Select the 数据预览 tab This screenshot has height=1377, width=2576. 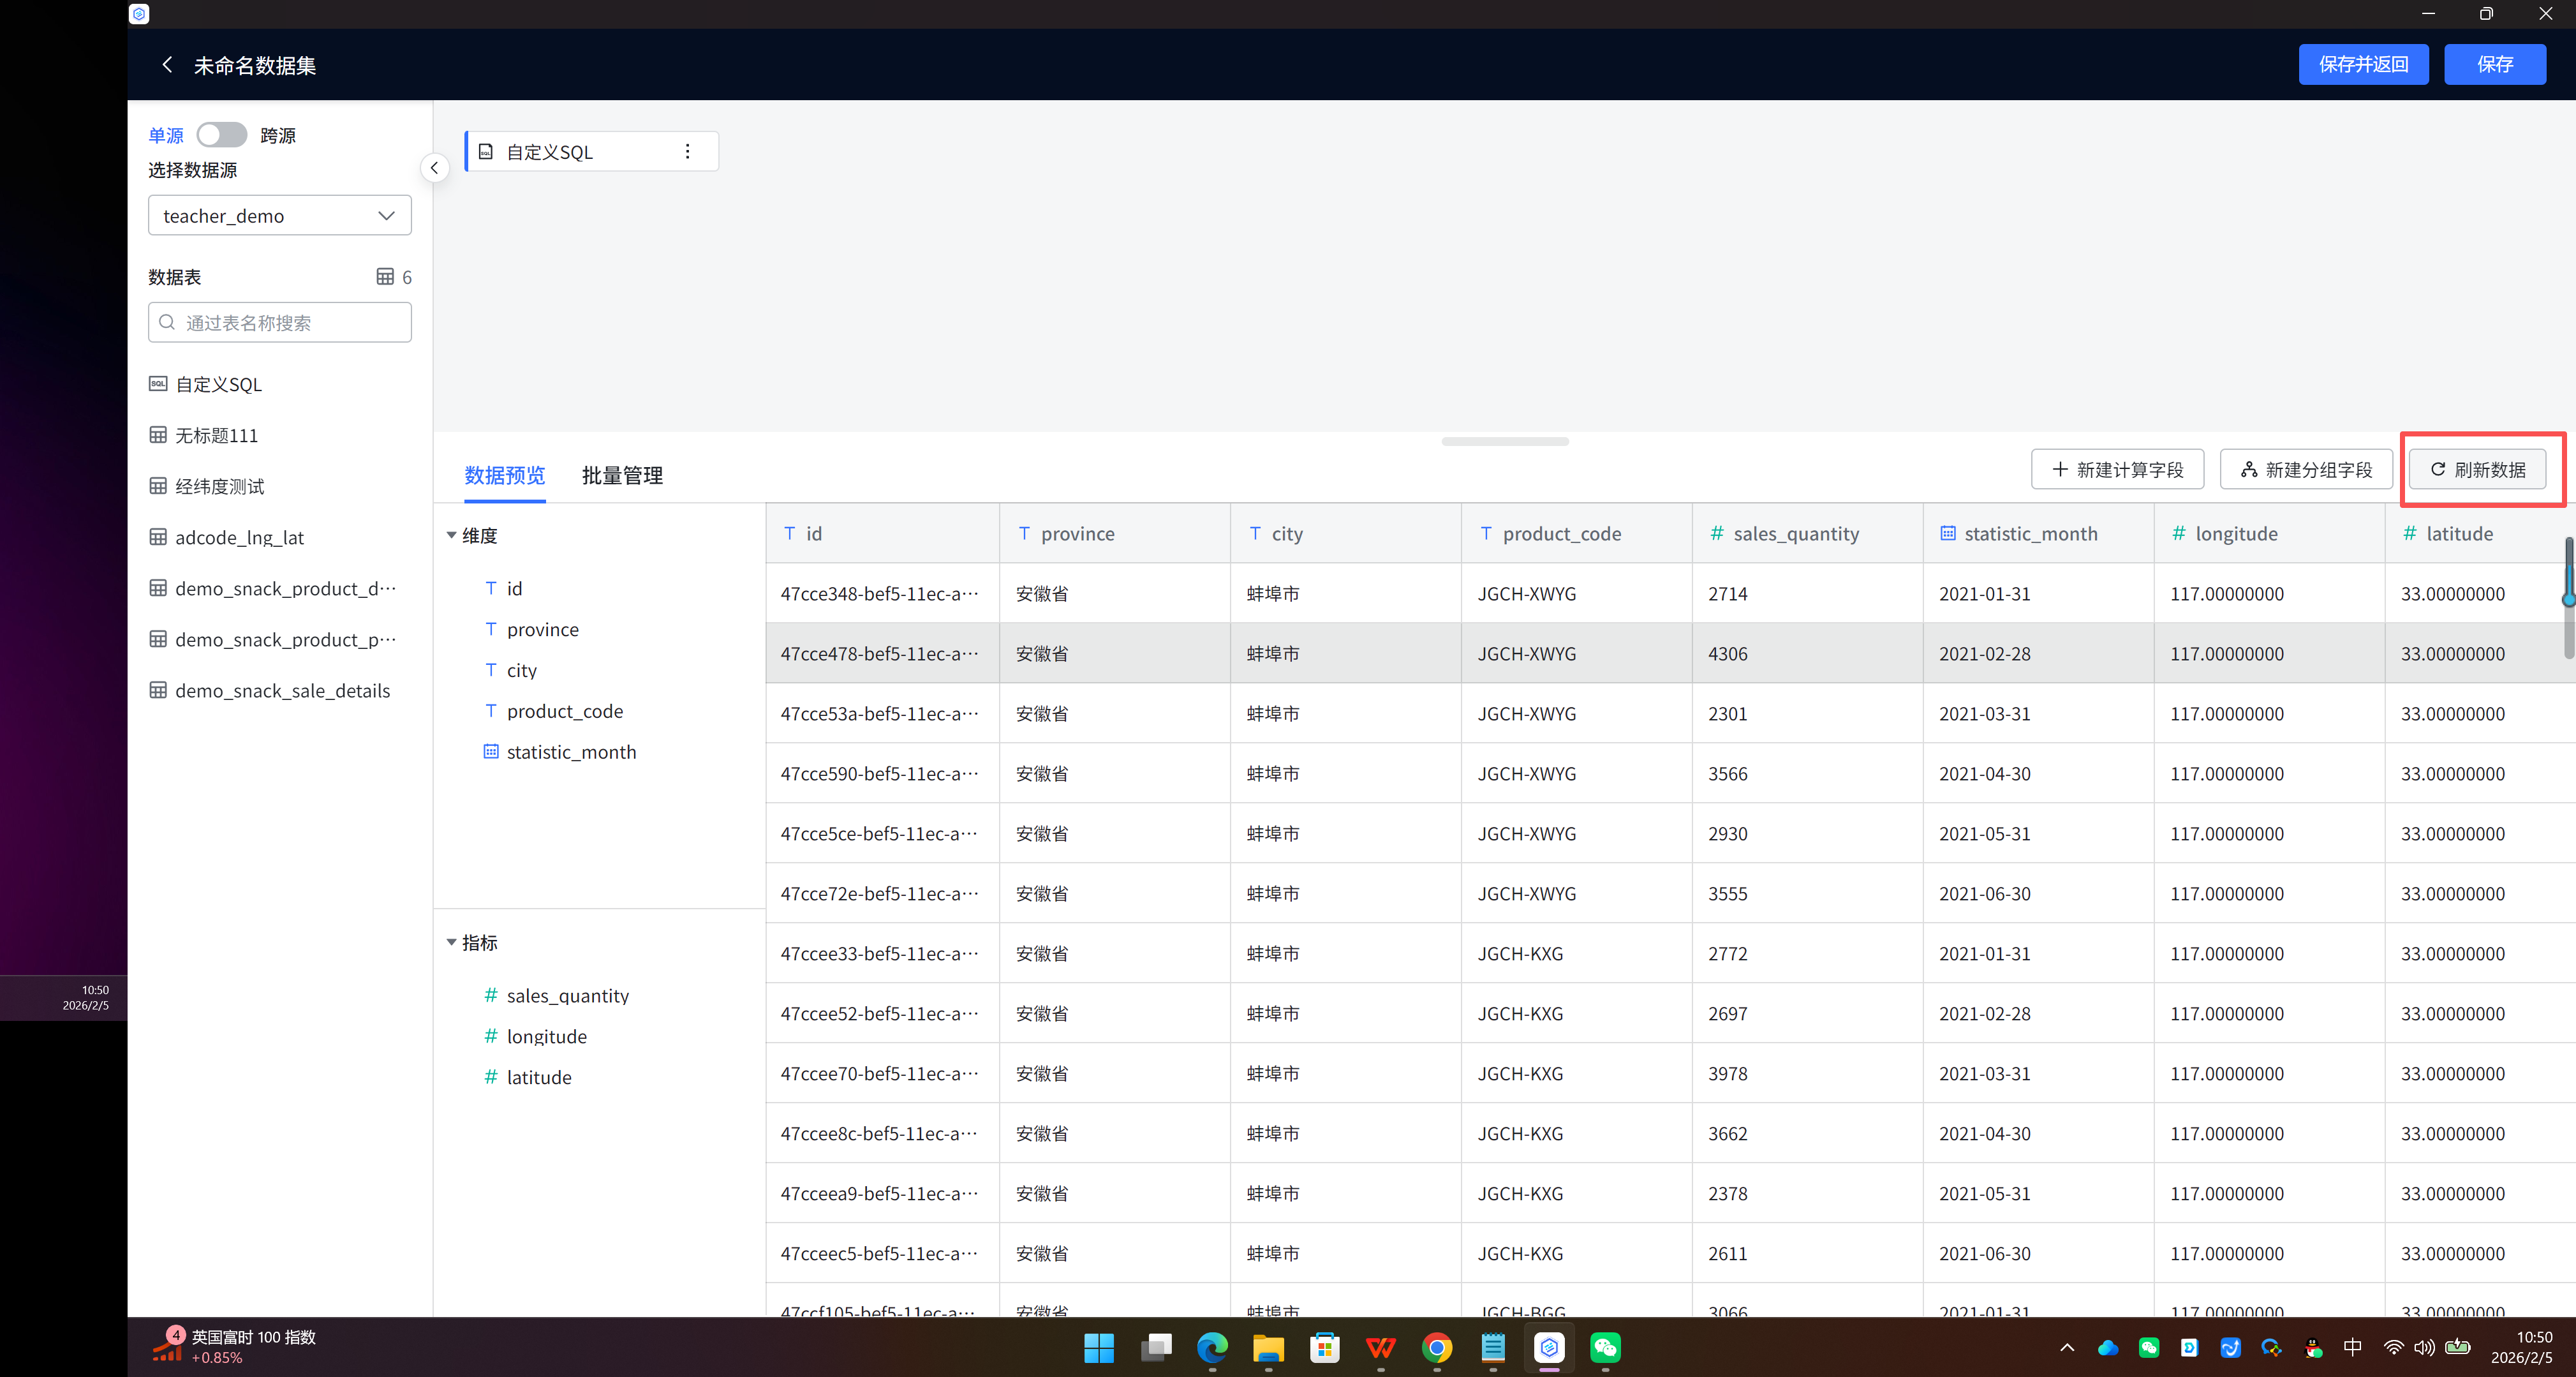(x=504, y=476)
